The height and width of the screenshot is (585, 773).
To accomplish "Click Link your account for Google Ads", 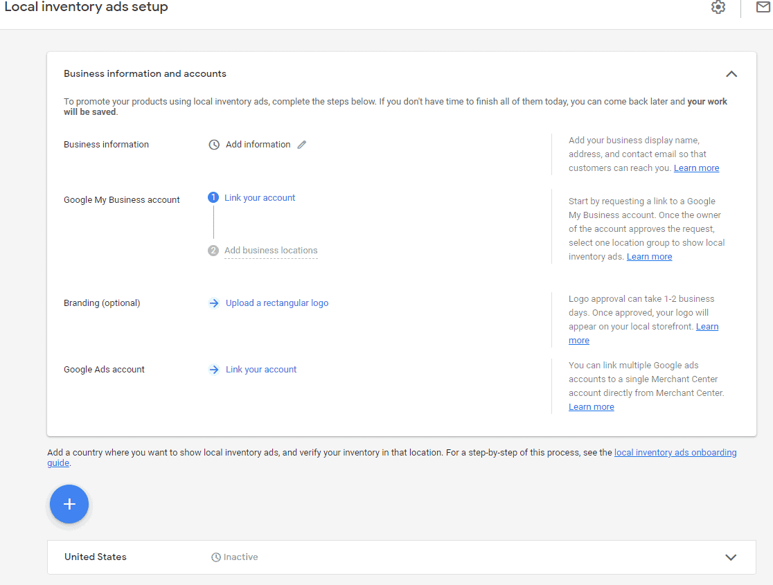I will 261,370.
